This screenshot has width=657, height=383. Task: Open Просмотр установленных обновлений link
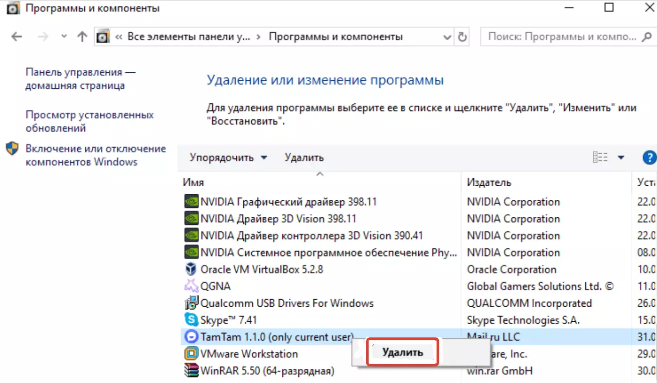[x=90, y=121]
